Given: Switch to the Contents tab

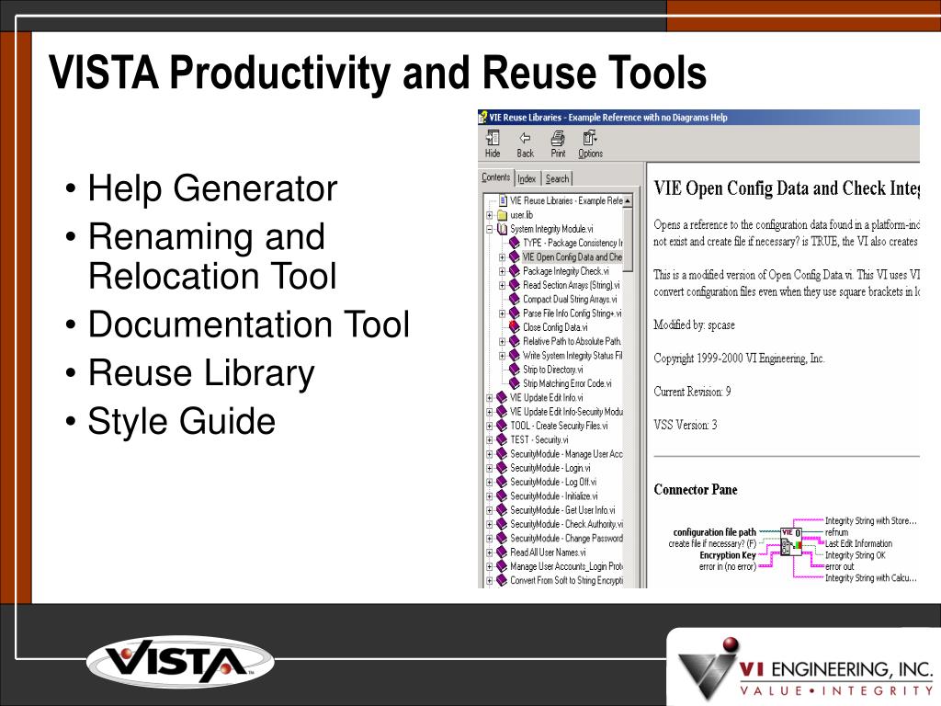Looking at the screenshot, I should pyautogui.click(x=495, y=177).
